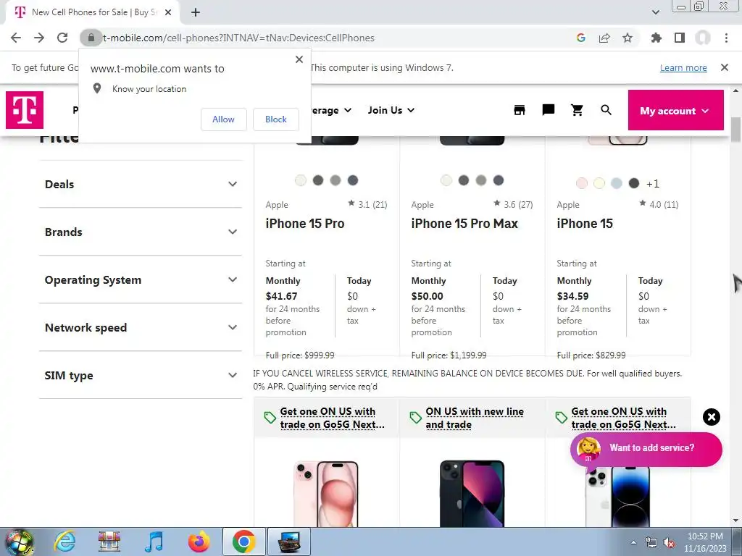Image resolution: width=742 pixels, height=556 pixels.
Task: Click the pink iPhone product image
Action: (326, 494)
